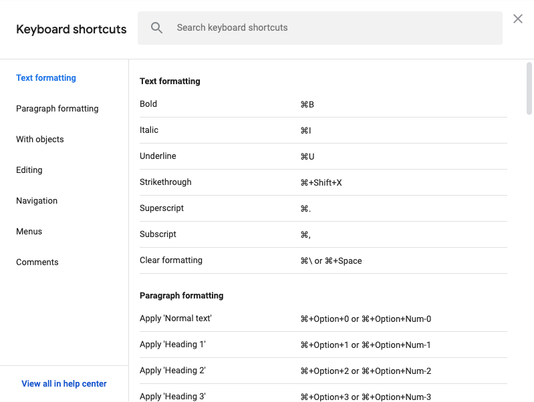Click the ⌘U shortcut text

(307, 156)
